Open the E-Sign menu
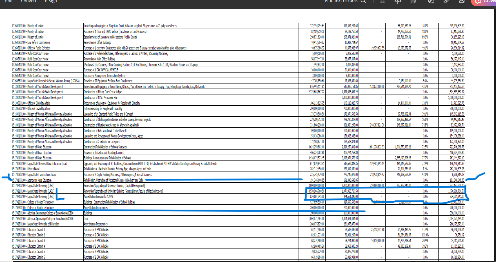The height and width of the screenshot is (262, 496). (51, 1)
